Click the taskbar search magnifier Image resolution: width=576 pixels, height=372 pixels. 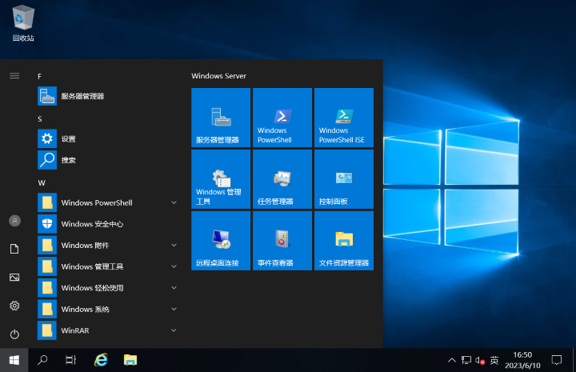[42, 360]
